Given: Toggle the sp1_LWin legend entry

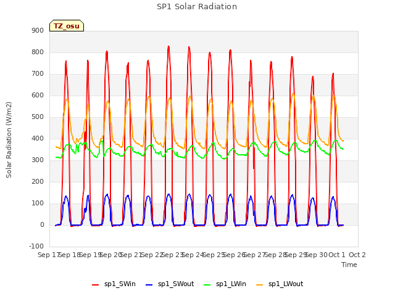Looking at the screenshot, I should click(225, 284).
